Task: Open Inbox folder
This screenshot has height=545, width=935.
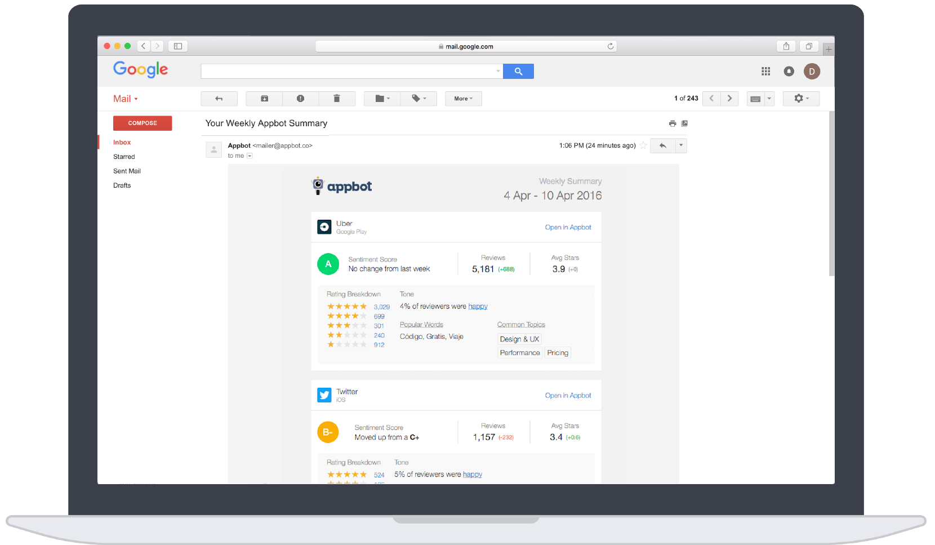Action: [122, 143]
